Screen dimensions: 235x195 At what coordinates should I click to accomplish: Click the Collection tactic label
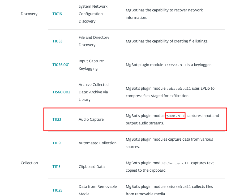click(x=29, y=163)
